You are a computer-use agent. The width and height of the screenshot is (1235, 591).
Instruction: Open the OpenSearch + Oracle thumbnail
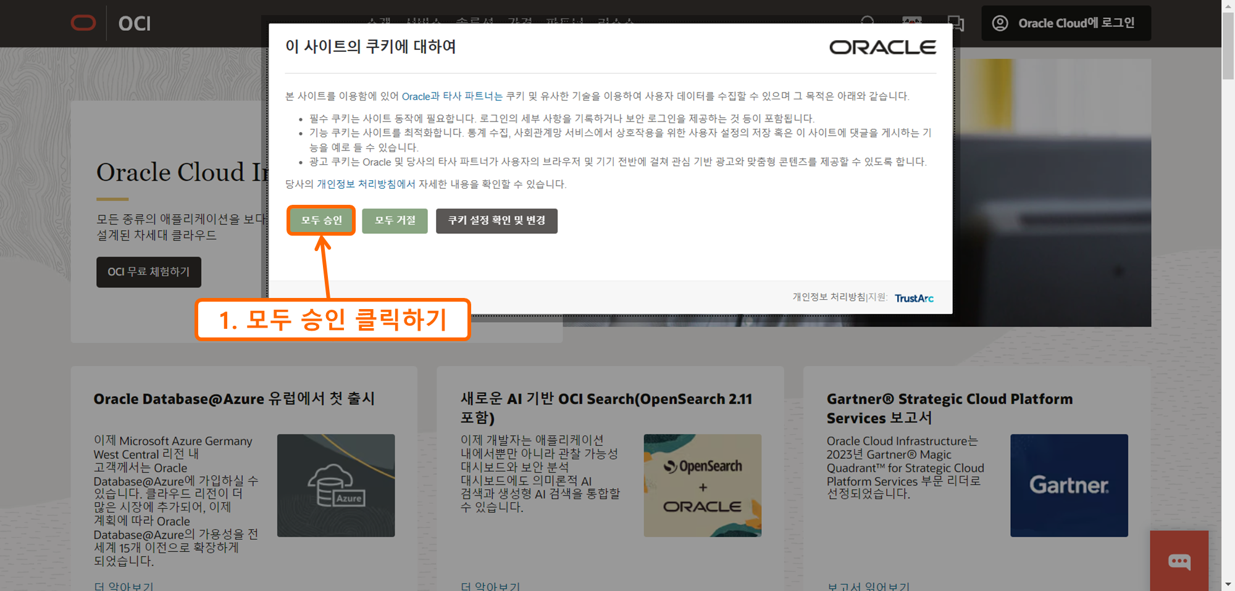click(703, 486)
